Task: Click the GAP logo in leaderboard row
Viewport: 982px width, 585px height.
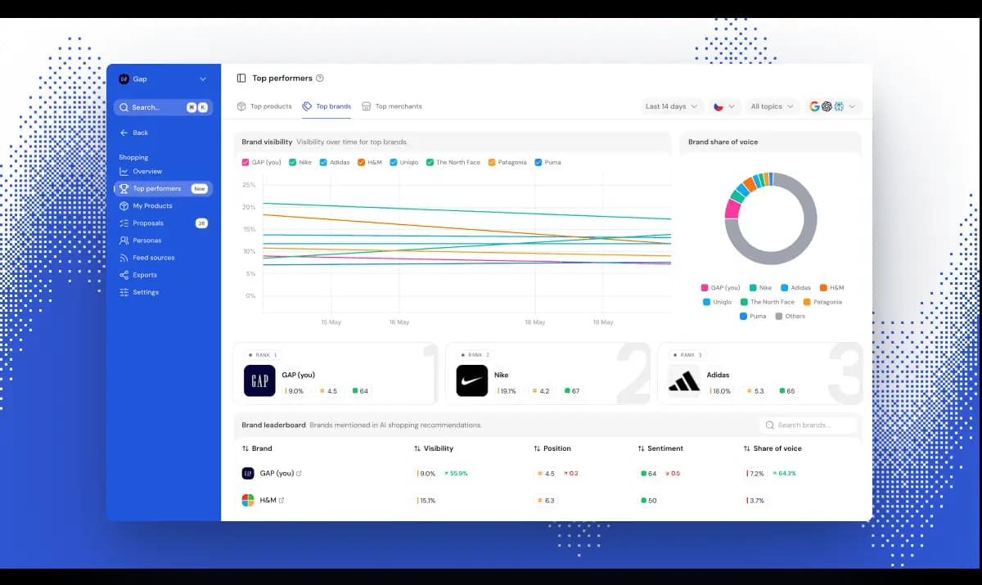Action: [x=248, y=473]
